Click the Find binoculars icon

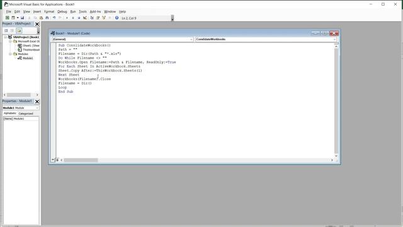pos(47,18)
